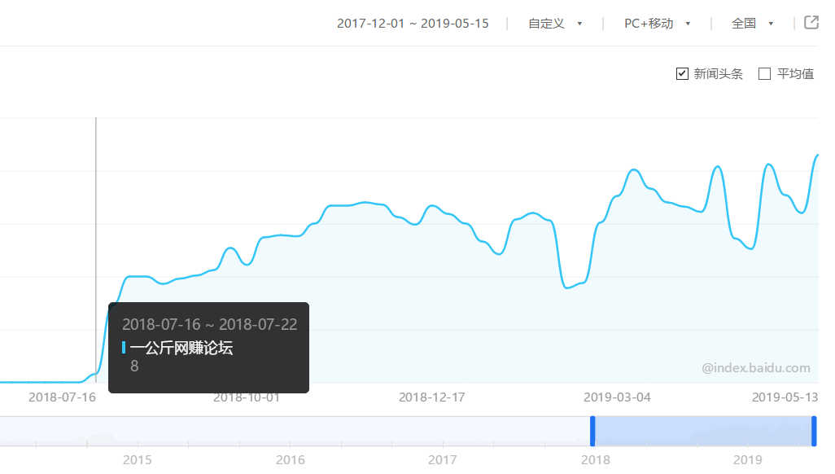Click the 2018-12-17 x-axis date label
Viewport: 835px width, 474px height.
point(432,397)
